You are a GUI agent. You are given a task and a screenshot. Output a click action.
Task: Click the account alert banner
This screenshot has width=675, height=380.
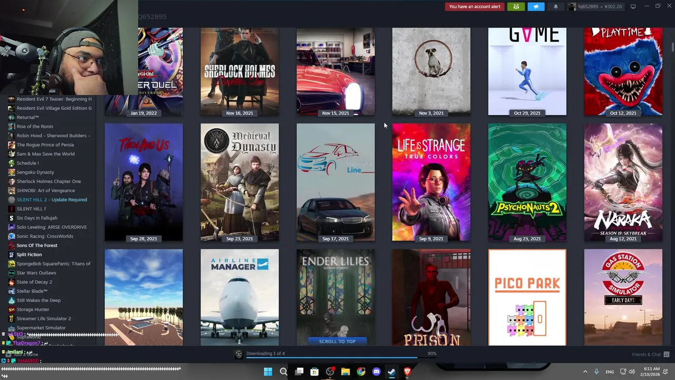(474, 6)
